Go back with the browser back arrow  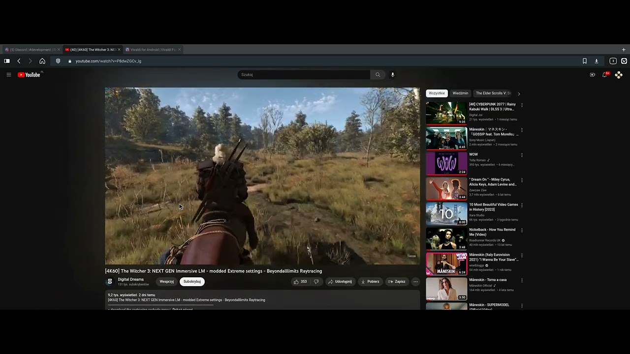pos(19,61)
